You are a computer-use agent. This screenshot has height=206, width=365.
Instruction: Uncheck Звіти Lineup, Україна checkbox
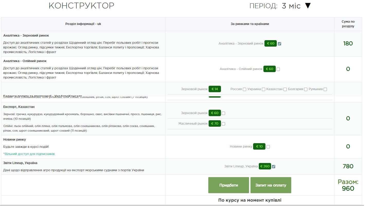pos(273,167)
